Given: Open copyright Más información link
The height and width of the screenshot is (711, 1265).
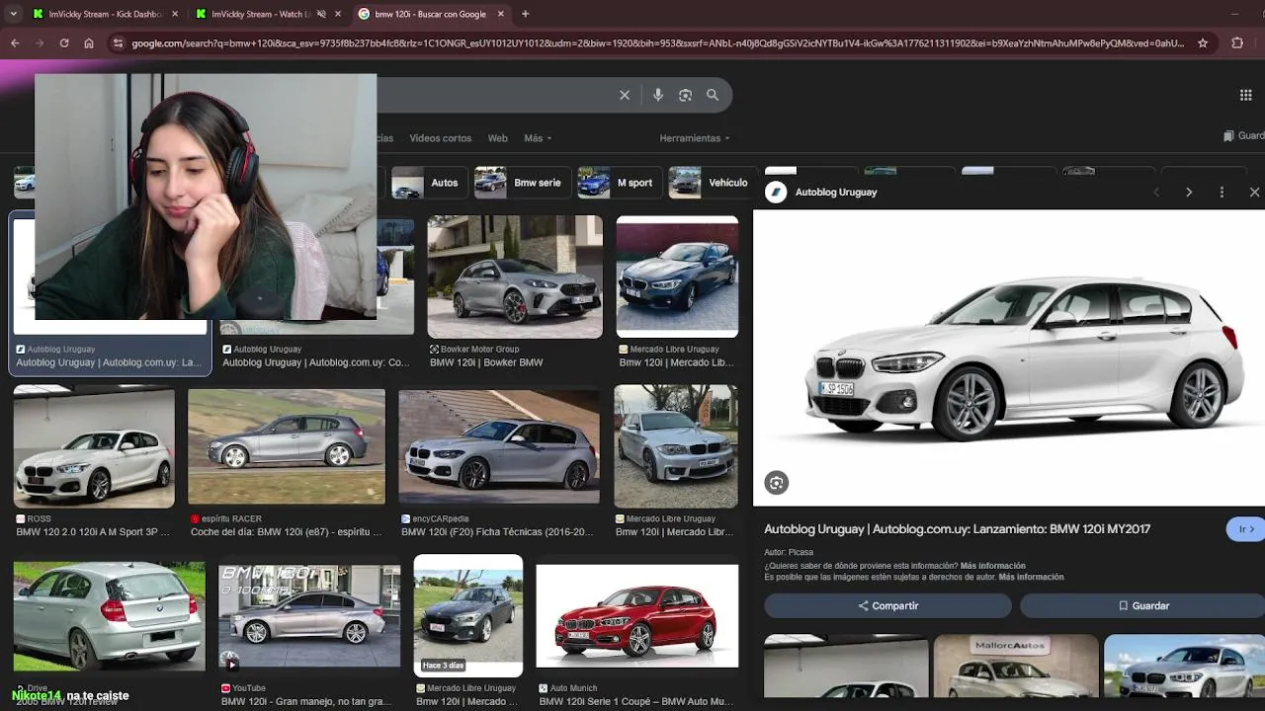Looking at the screenshot, I should tap(1031, 577).
